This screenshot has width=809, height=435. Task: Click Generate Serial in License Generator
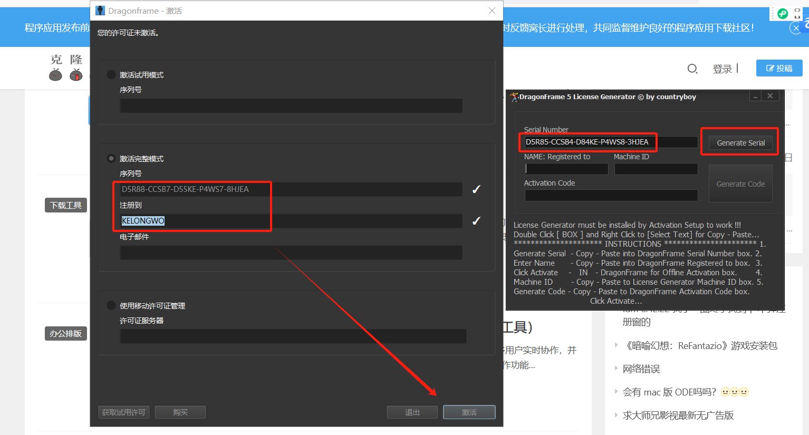(740, 143)
